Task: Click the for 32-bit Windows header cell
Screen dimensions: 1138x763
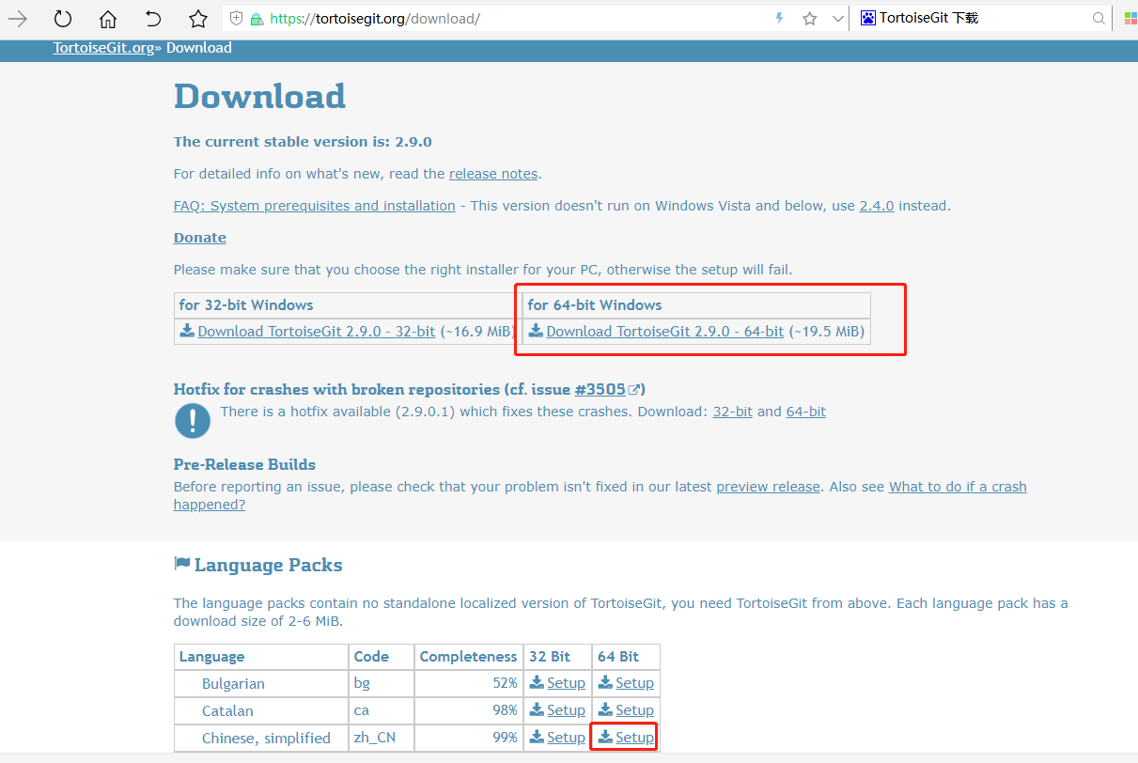Action: [x=348, y=305]
